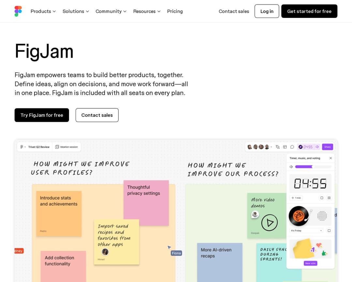Click the avatar on the More video demos note
The image size is (352, 282).
[255, 214]
